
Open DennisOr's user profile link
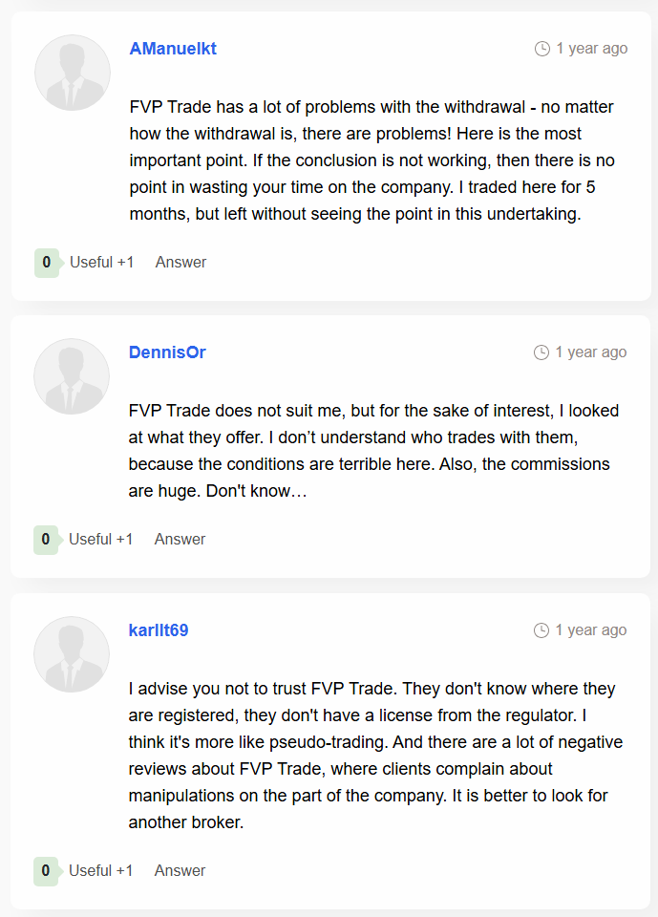(167, 352)
